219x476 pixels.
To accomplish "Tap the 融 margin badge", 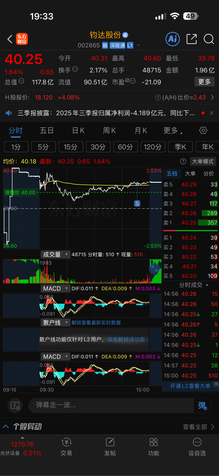I will (x=105, y=45).
